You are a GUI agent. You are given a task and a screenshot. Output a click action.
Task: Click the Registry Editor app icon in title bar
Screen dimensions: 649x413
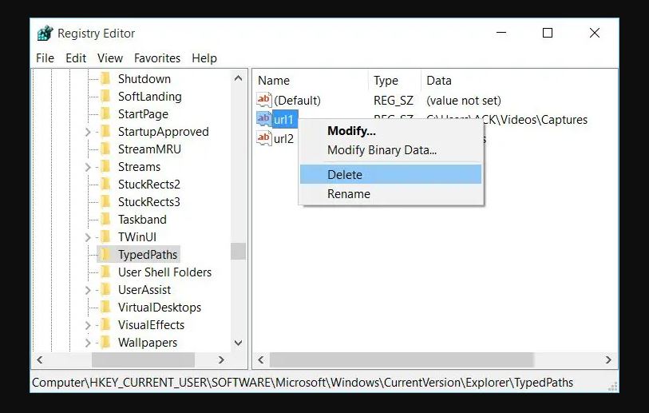[46, 33]
